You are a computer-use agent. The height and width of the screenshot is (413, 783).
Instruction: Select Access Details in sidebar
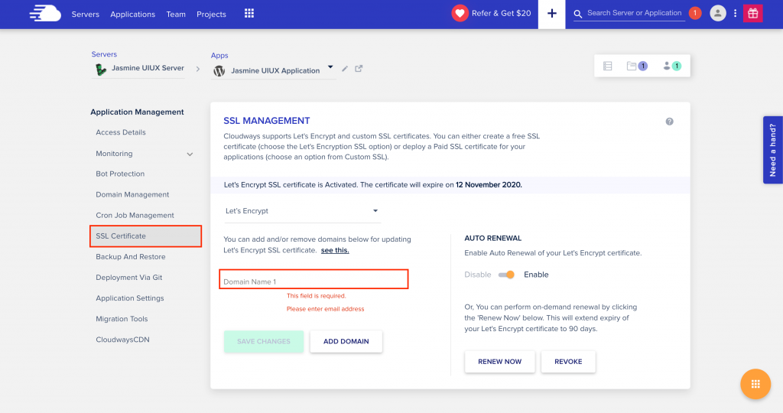[121, 132]
